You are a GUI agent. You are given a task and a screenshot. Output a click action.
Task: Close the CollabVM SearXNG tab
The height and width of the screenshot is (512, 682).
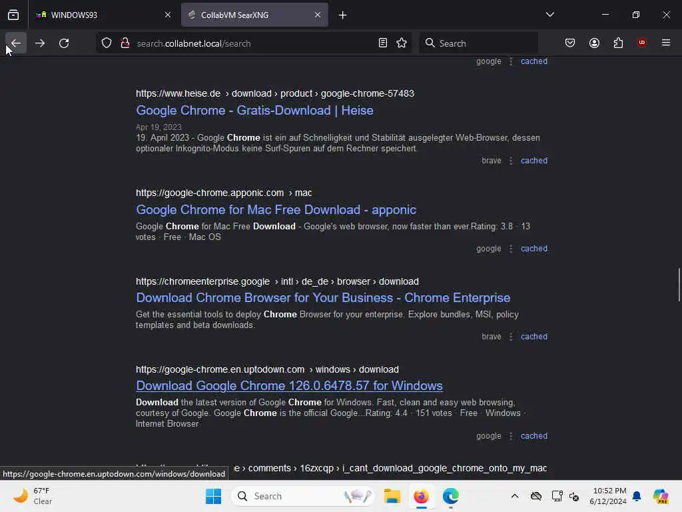318,15
